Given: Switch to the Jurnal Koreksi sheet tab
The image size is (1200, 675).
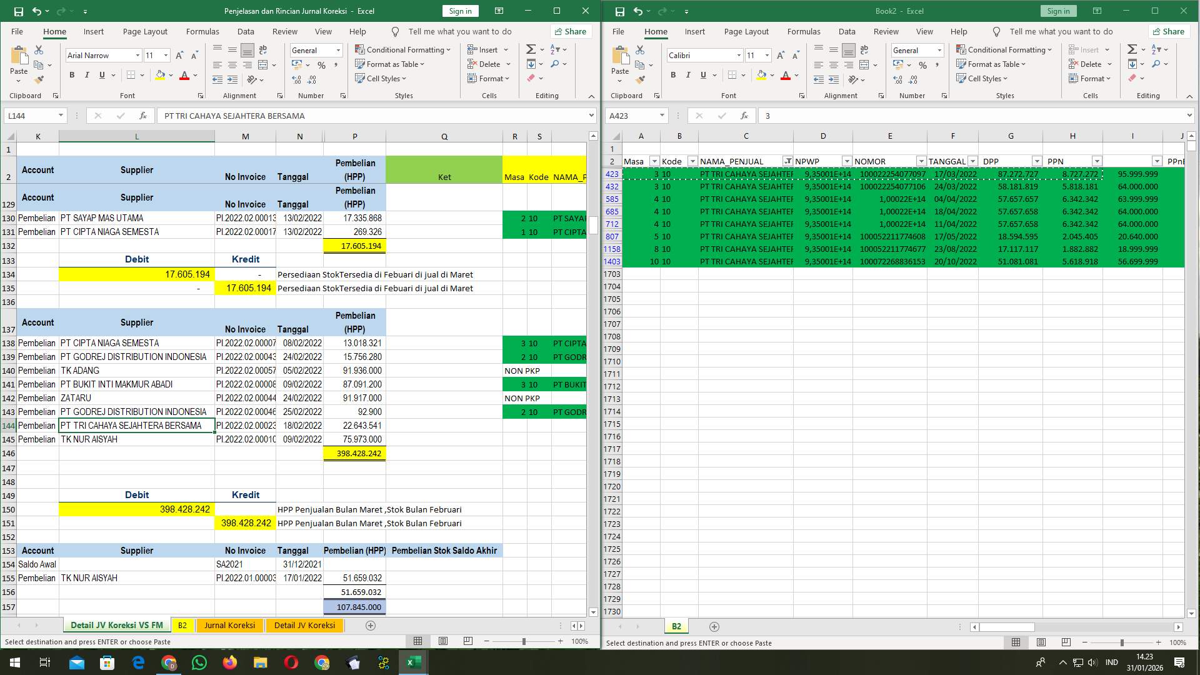Looking at the screenshot, I should 229,625.
